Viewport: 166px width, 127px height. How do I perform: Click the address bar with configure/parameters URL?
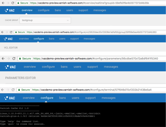(x=92, y=59)
